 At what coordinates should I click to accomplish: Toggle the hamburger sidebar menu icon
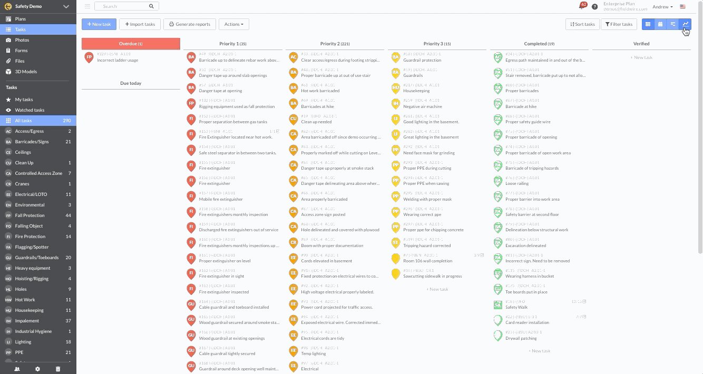[x=87, y=6]
